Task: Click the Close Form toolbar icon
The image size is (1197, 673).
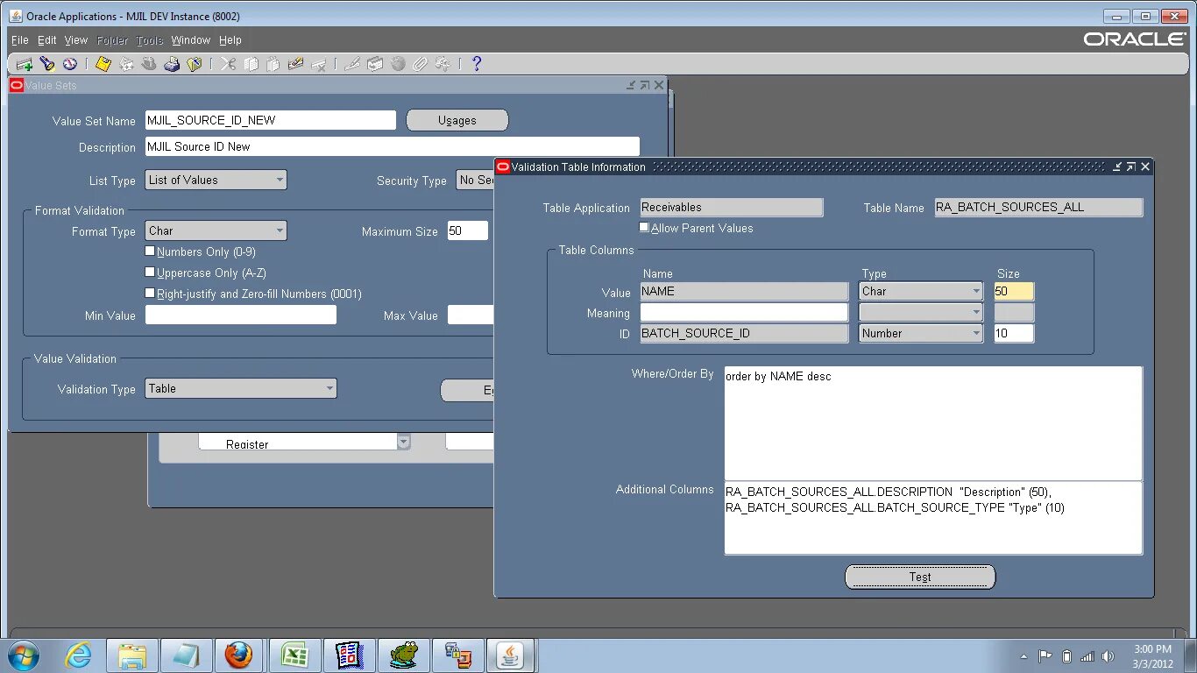Action: (195, 64)
